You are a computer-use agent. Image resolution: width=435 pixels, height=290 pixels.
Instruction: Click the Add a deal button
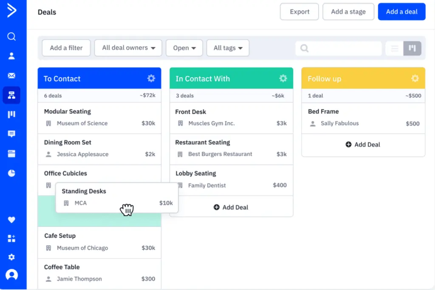(402, 11)
